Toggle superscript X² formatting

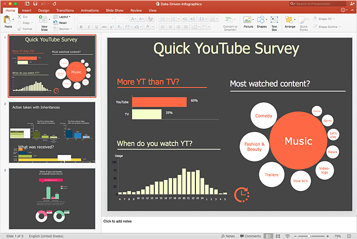[x=112, y=27]
